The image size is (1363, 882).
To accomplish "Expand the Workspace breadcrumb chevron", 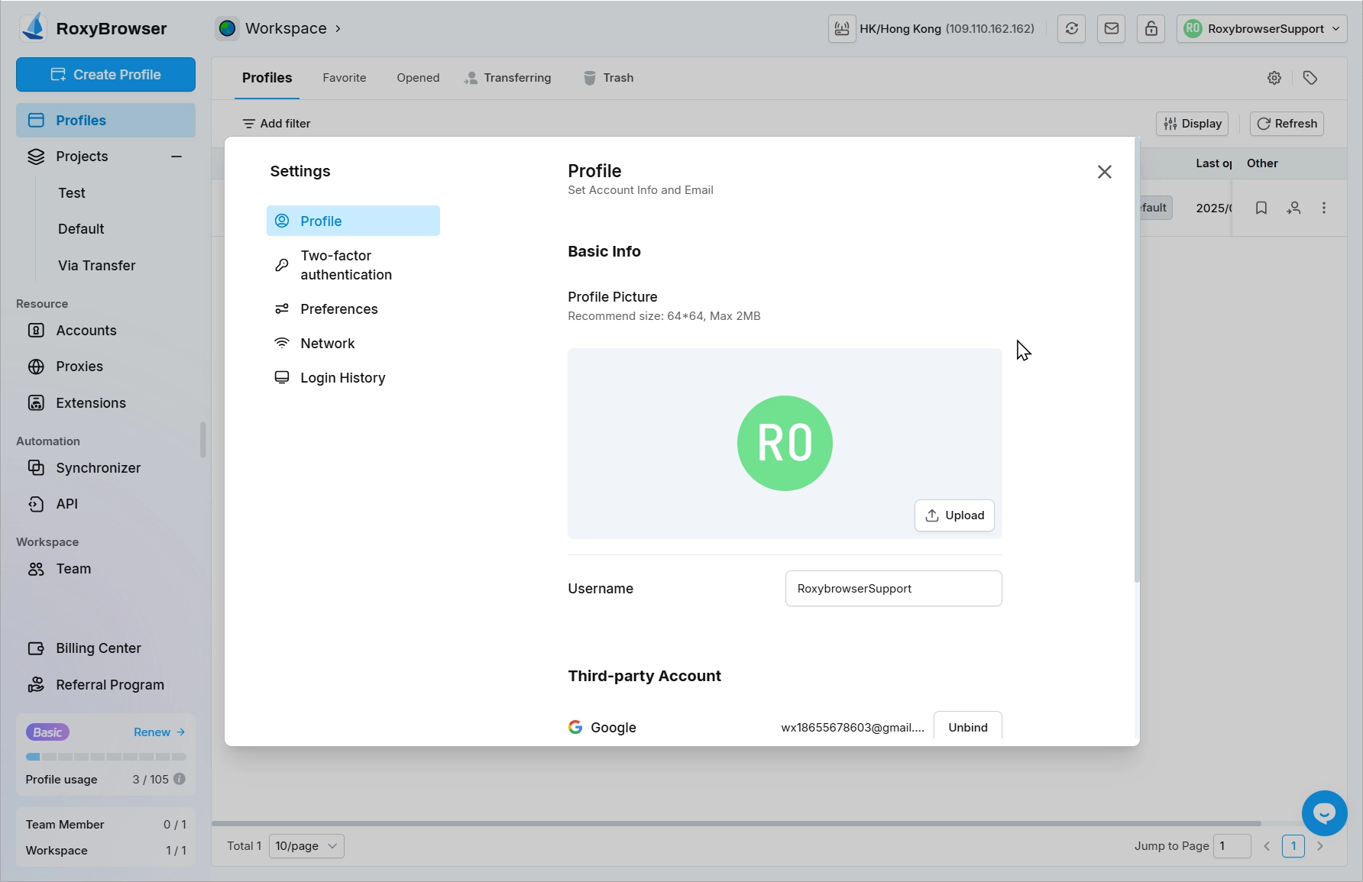I will click(x=338, y=29).
